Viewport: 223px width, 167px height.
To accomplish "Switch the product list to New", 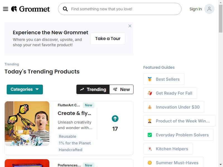I will [x=122, y=89].
